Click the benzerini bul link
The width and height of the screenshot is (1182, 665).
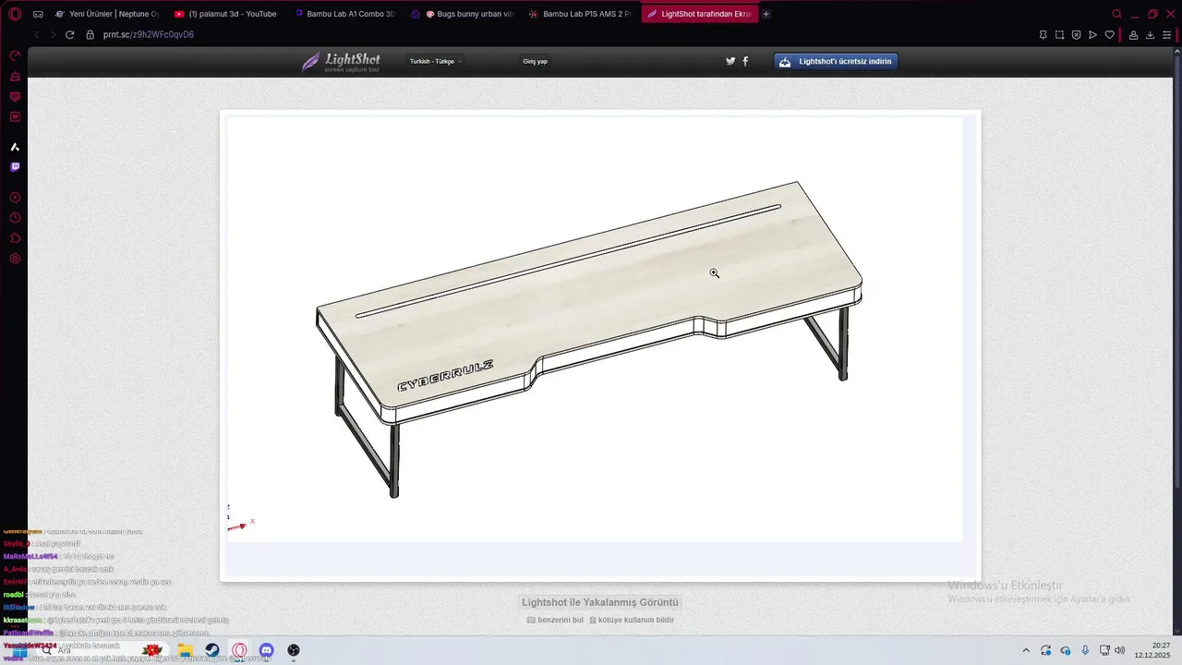[555, 620]
